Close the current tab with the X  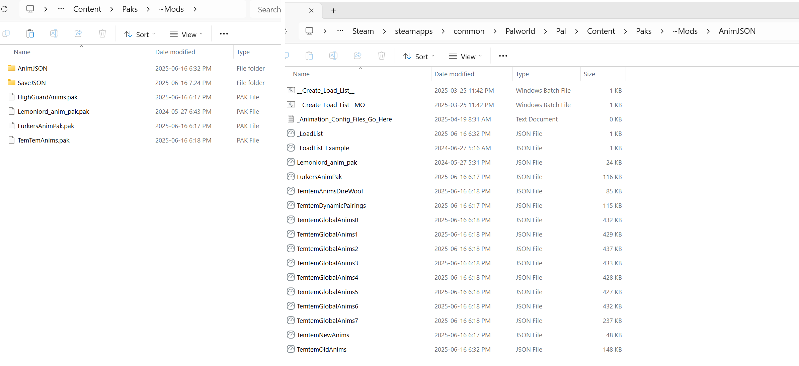tap(311, 11)
